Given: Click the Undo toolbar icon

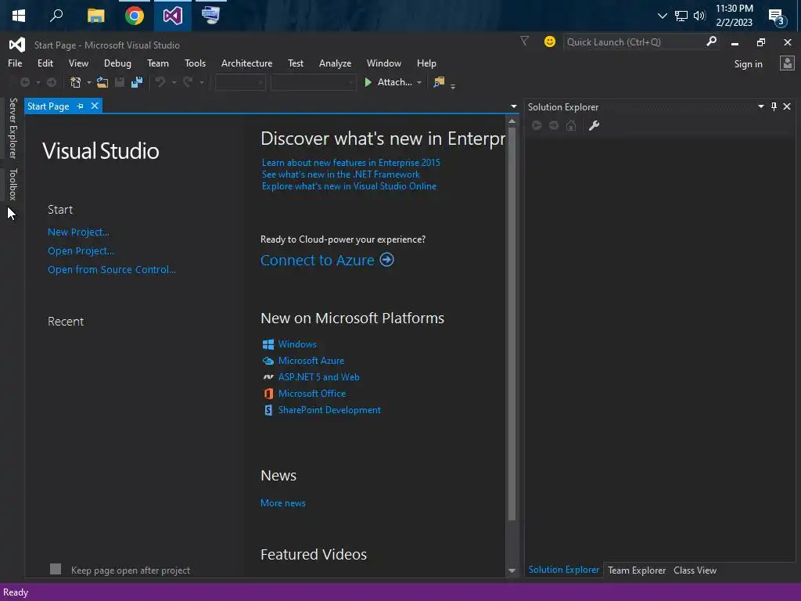Looking at the screenshot, I should coord(160,82).
